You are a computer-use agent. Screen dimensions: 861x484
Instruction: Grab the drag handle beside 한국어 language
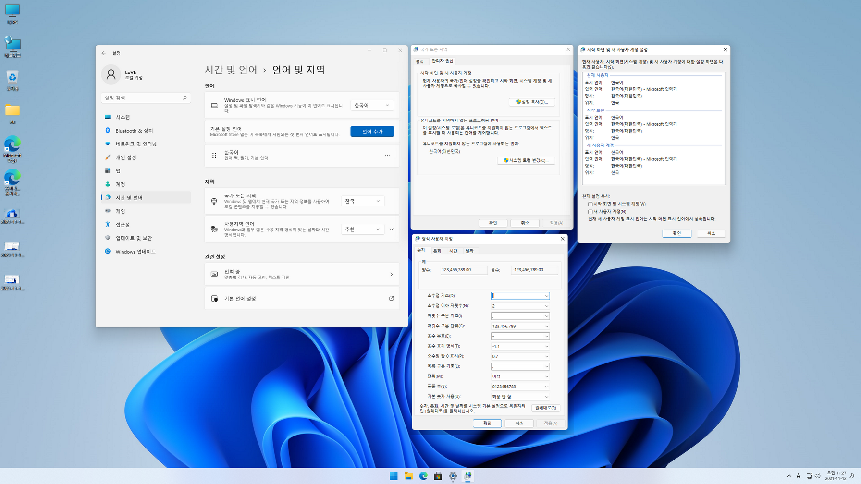[214, 156]
